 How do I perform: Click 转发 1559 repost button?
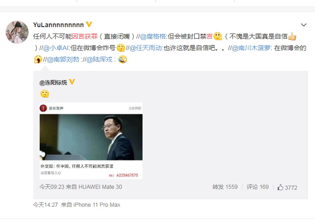coord(225,187)
